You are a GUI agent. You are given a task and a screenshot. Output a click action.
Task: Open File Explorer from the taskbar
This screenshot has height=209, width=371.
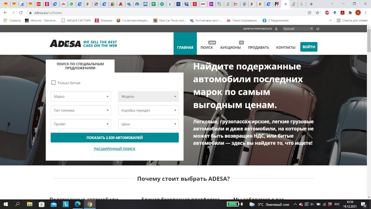click(x=30, y=204)
